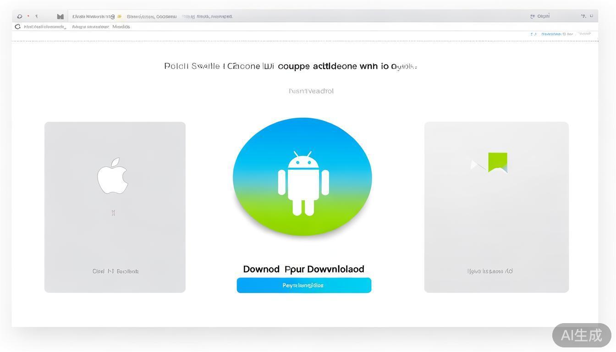Viewport: 616px width, 352px height.
Task: Click the blue link text below top-right toolbar
Action: point(556,34)
